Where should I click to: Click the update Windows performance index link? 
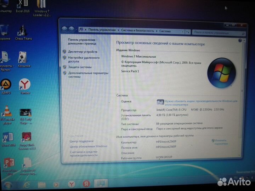pyautogui.click(x=201, y=103)
